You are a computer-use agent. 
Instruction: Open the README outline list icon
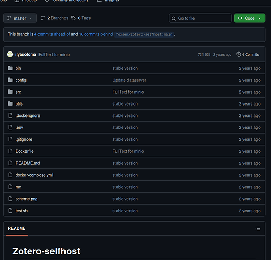point(257,228)
